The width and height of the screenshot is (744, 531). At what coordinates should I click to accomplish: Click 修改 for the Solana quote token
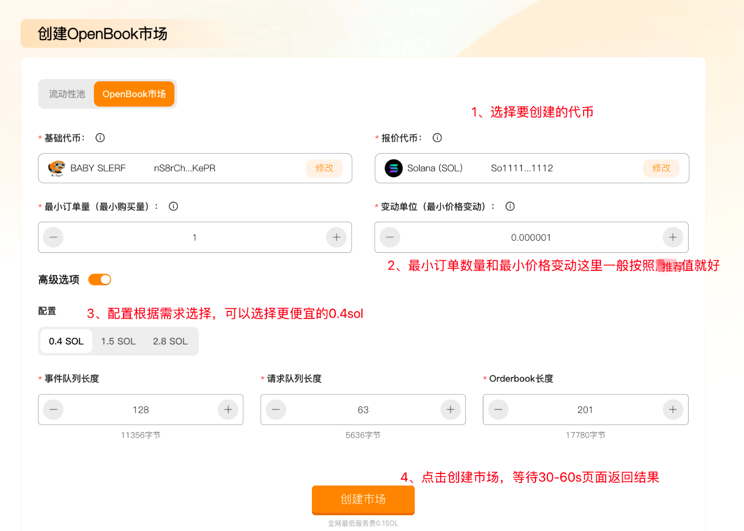(661, 168)
